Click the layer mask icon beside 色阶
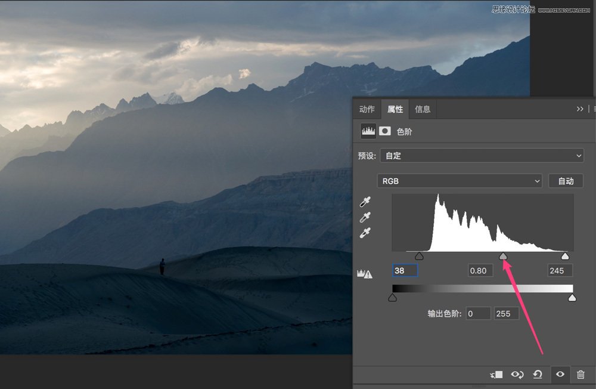596x389 pixels. coord(384,131)
